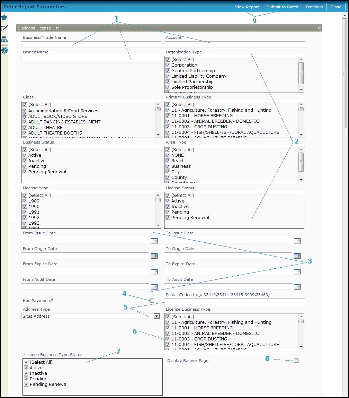Uncheck Accommodation & Food Services class
The height and width of the screenshot is (398, 349).
[x=25, y=110]
